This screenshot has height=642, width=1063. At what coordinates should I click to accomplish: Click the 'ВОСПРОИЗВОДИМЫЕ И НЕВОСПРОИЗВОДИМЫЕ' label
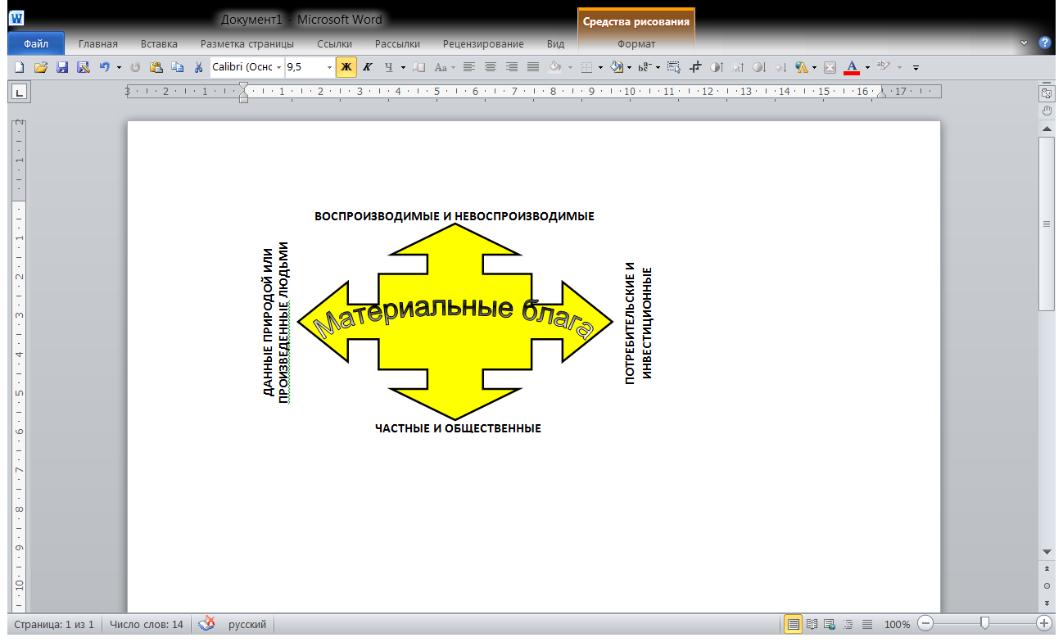point(455,217)
